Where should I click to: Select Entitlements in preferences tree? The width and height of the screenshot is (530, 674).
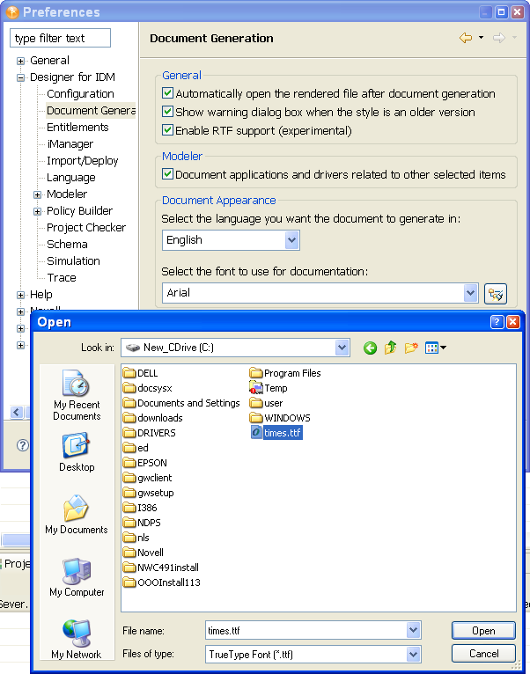(77, 128)
